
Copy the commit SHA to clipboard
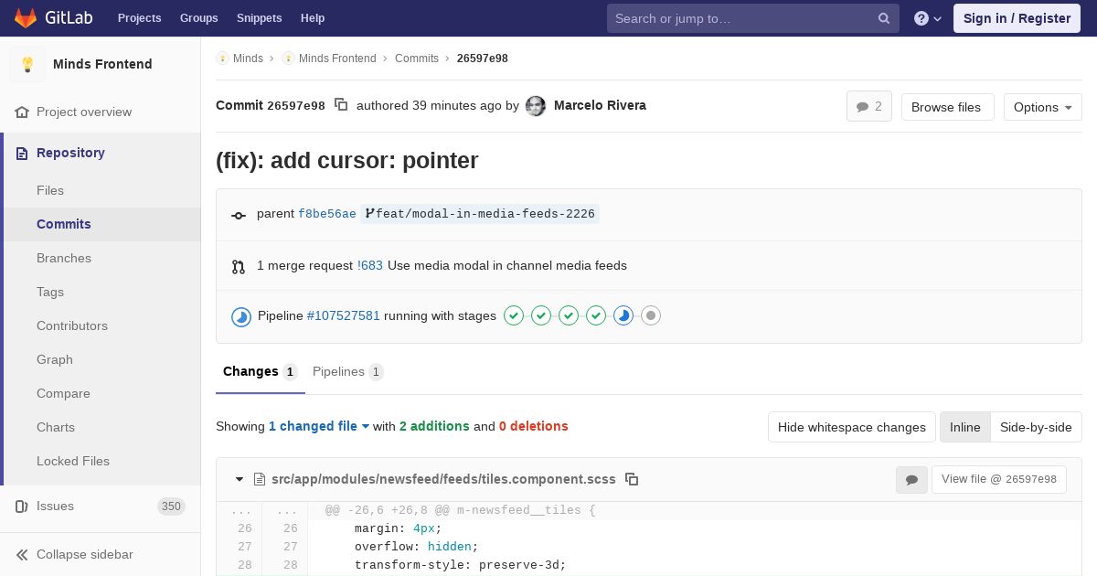point(341,105)
